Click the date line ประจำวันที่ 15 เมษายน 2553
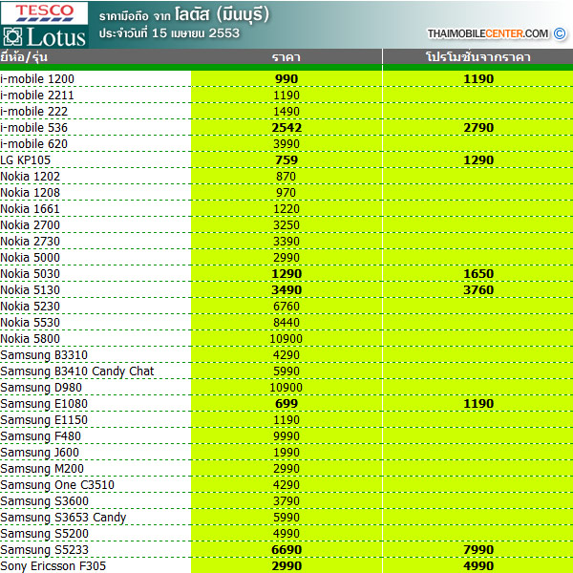Screen dimensions: 573x573 click(x=169, y=33)
